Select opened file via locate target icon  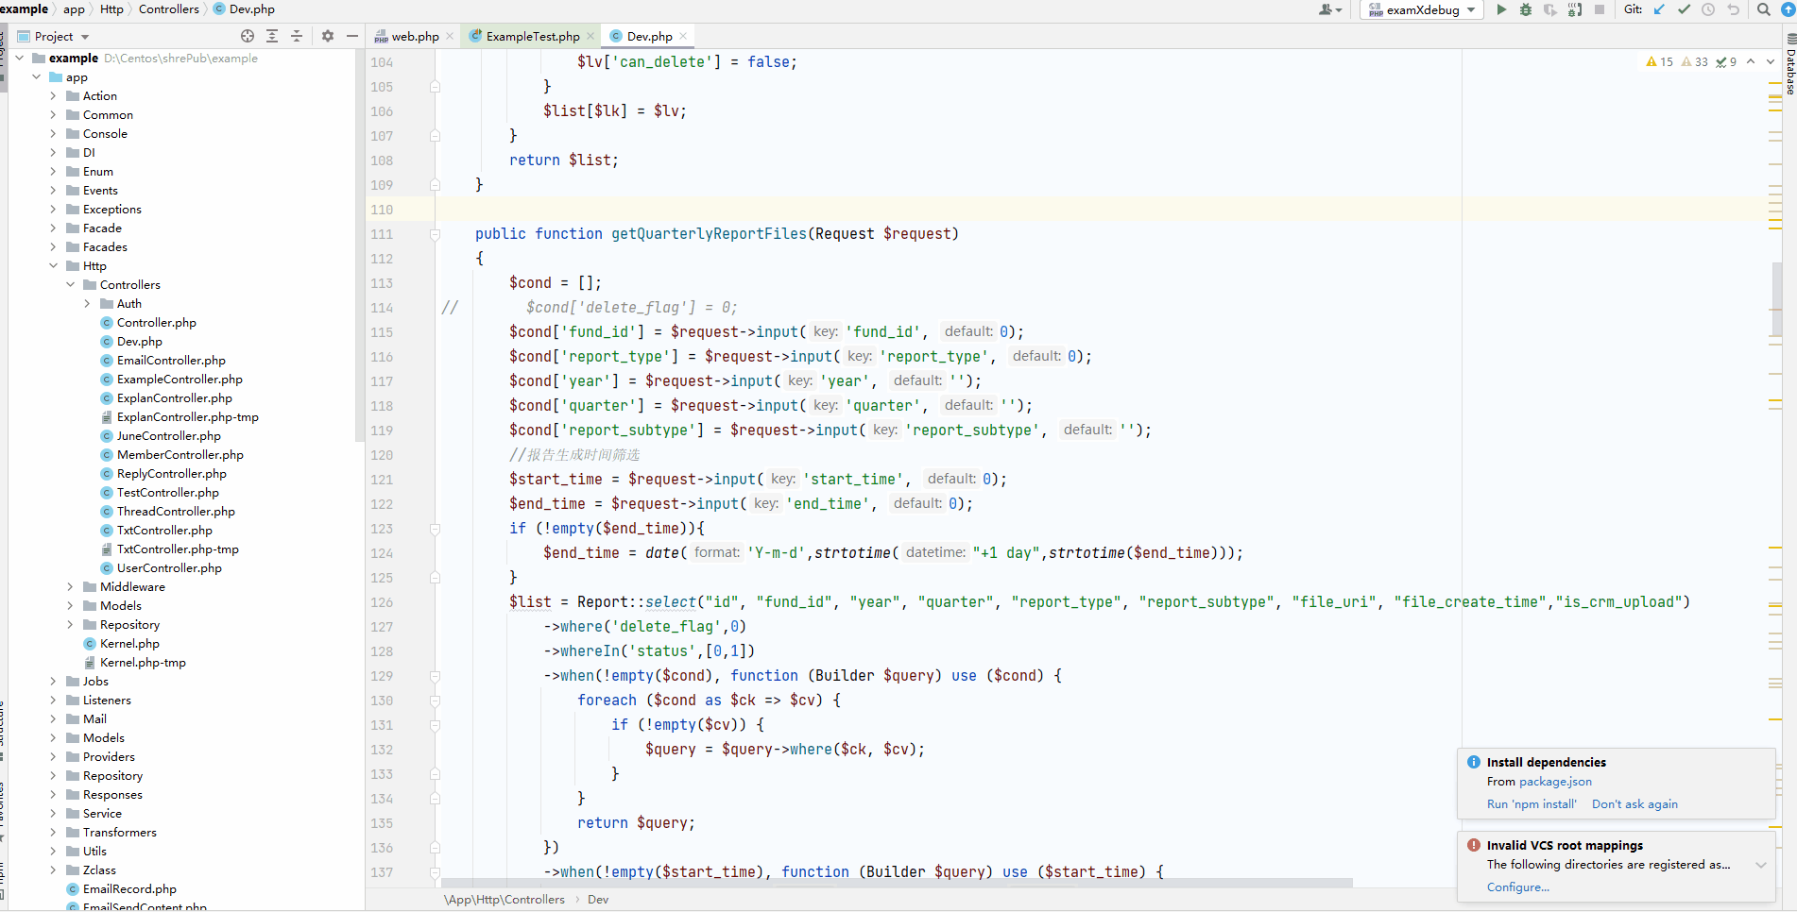248,36
